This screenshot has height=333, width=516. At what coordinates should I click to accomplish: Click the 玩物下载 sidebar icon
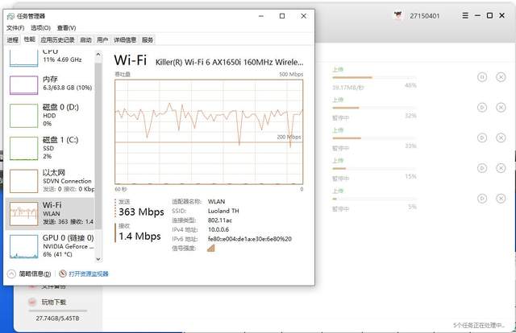click(32, 302)
